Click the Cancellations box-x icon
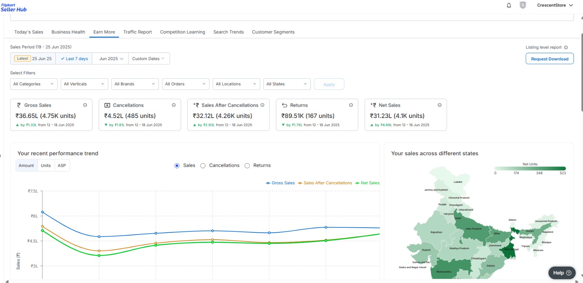This screenshot has height=283, width=583. 107,105
